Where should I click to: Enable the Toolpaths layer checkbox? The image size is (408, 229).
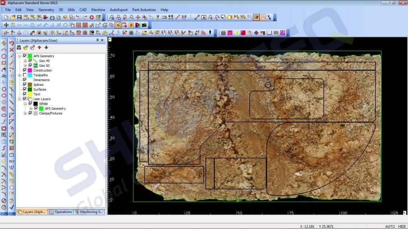(25, 75)
